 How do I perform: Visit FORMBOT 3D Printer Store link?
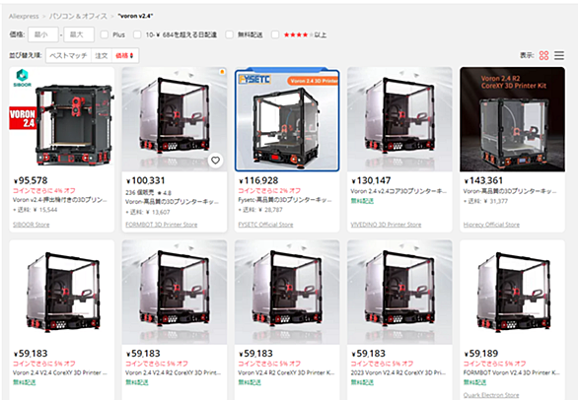162,225
